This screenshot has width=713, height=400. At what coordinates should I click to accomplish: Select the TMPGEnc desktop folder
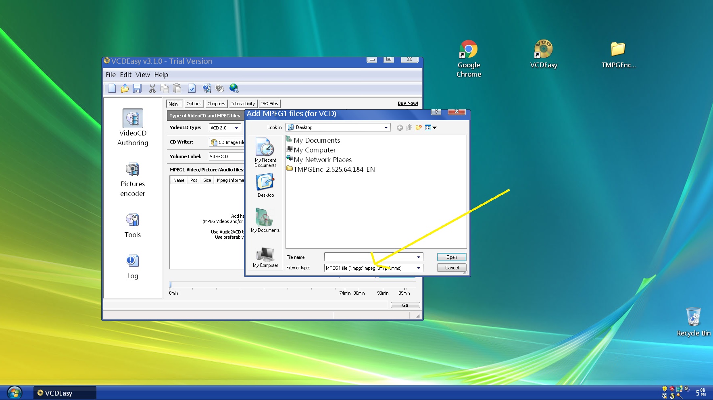pos(618,55)
